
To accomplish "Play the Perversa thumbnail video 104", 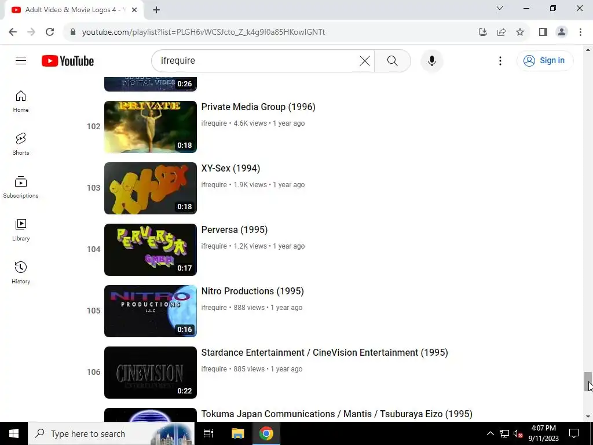I will tap(151, 250).
